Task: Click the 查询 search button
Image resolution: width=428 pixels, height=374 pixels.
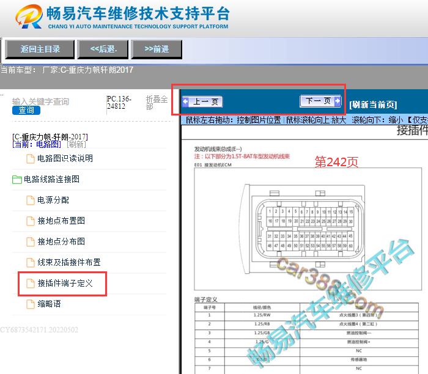Action: 26,110
